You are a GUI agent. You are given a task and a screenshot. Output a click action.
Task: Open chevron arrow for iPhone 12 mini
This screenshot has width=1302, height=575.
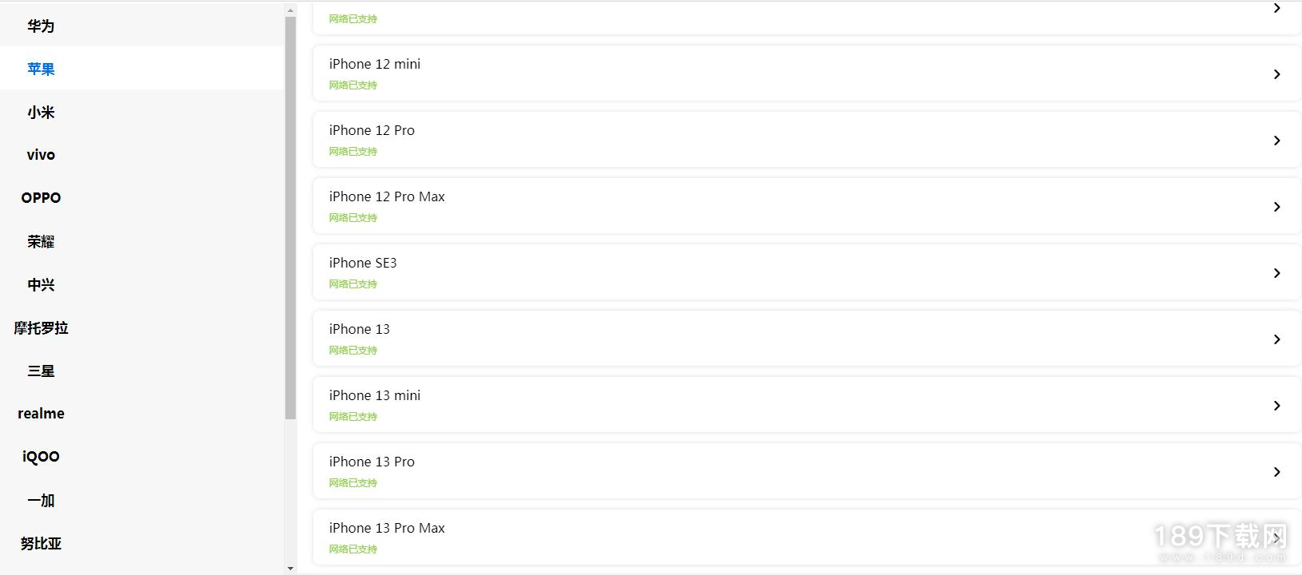pyautogui.click(x=1276, y=74)
